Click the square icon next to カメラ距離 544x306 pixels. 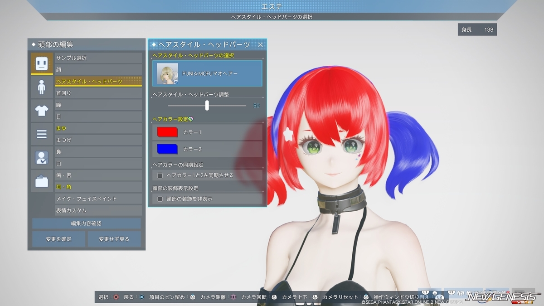[x=233, y=297]
